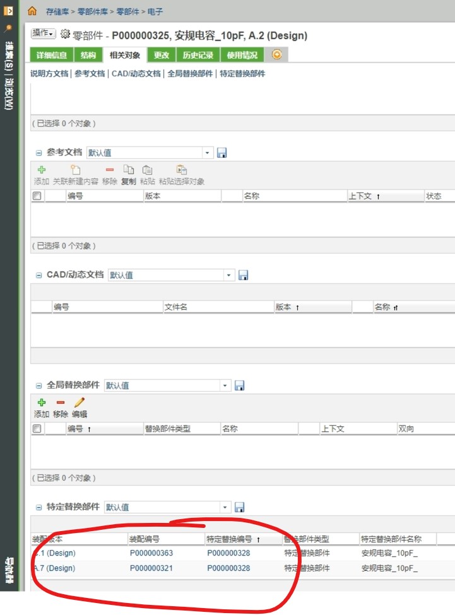Switch to 详细信息 tab
The width and height of the screenshot is (455, 615).
(x=52, y=55)
